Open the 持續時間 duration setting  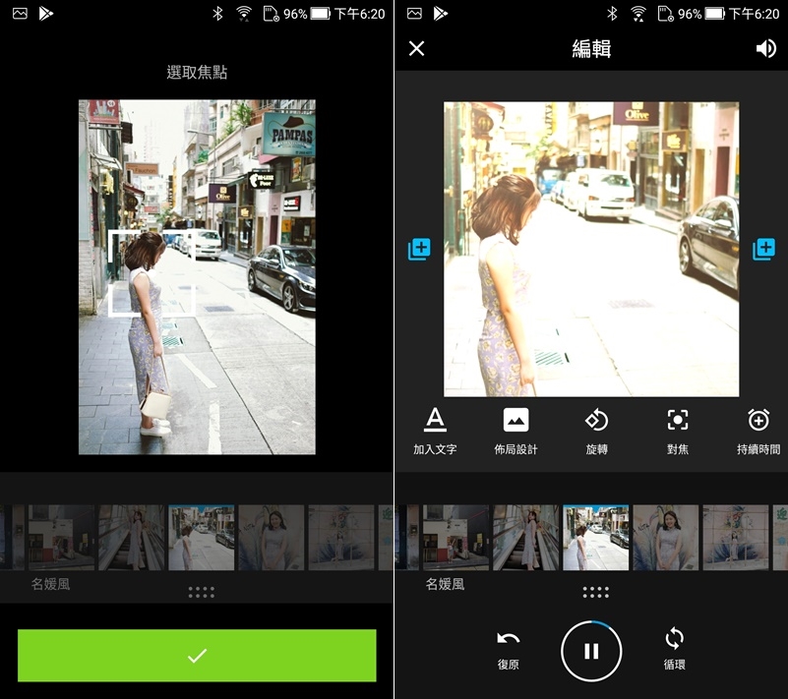pos(758,430)
